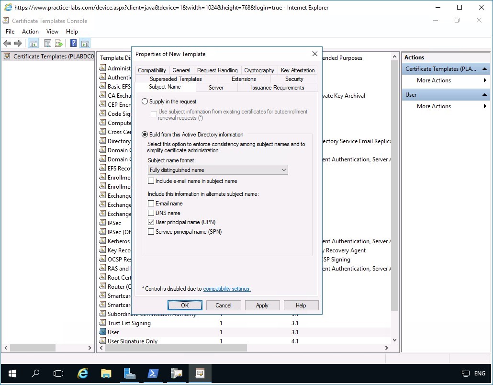Open the Help toolbar icon
493x385 pixels.
coord(73,43)
